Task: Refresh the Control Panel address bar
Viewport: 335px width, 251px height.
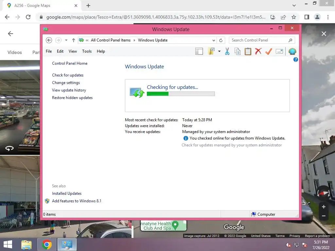Action: tap(221, 40)
